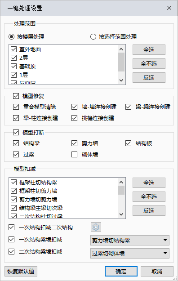Click 反选 button in 模型扣减
The height and width of the screenshot is (281, 178).
149,210
